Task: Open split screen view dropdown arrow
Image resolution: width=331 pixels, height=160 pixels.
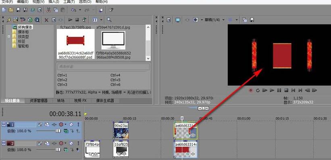Action: point(202,20)
